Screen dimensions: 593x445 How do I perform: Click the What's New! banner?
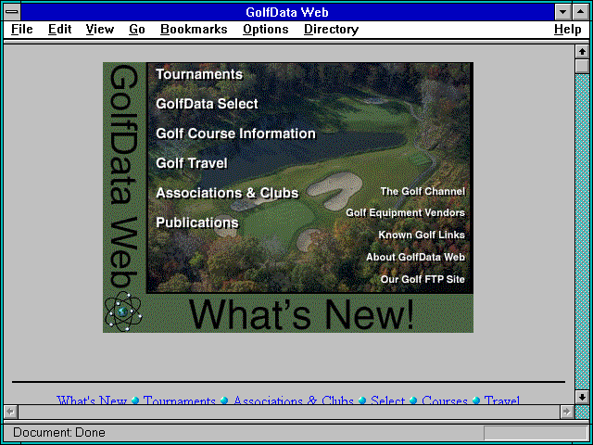[301, 314]
